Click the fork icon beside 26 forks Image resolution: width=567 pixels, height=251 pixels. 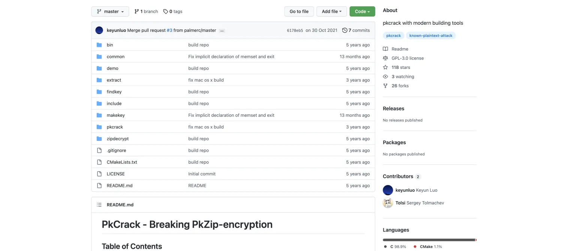pyautogui.click(x=385, y=86)
